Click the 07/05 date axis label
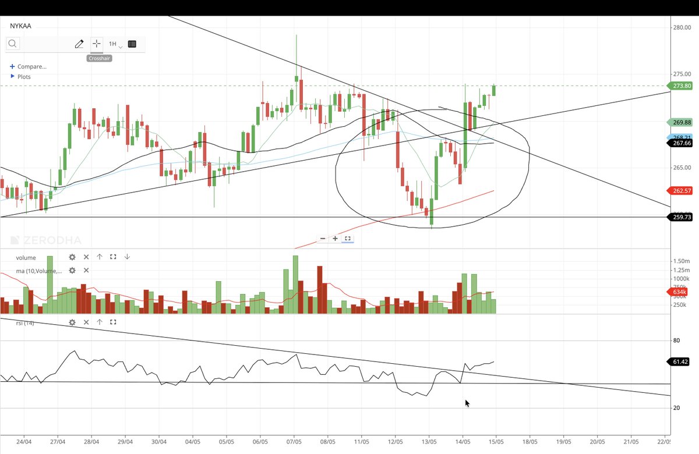The image size is (699, 454). [294, 442]
